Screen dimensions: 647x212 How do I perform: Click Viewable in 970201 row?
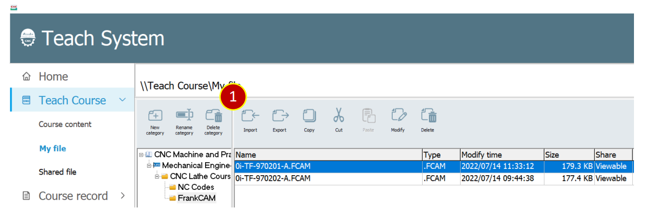coord(611,167)
